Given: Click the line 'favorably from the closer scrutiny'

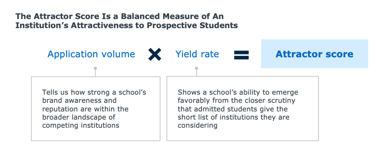Looking at the screenshot, I should coord(237,101).
